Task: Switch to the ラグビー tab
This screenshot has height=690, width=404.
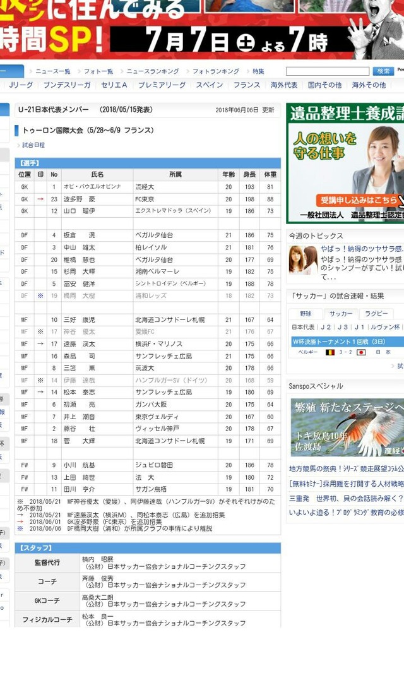Action: tap(377, 314)
